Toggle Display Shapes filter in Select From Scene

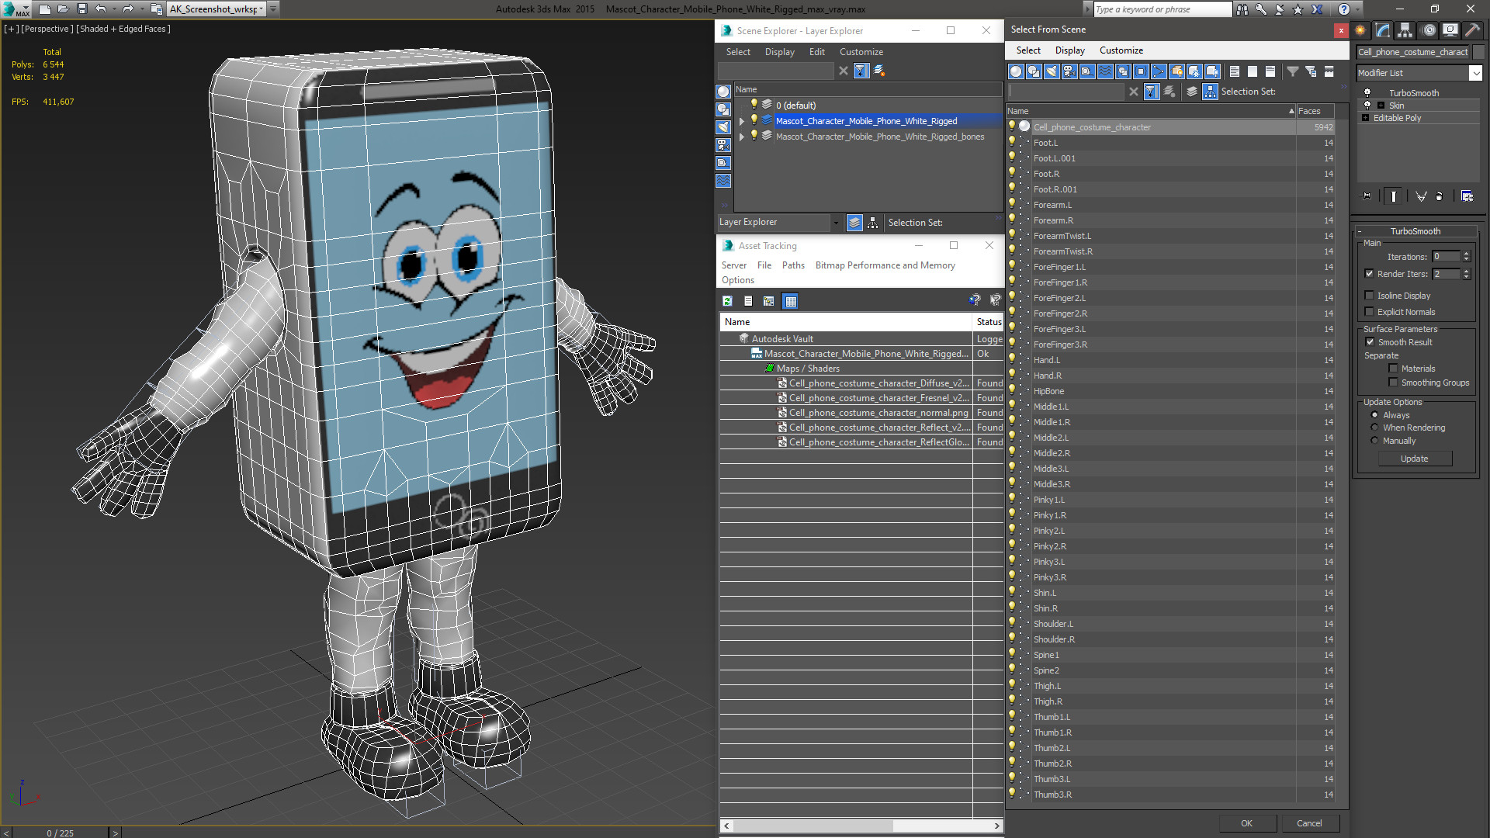[1034, 71]
